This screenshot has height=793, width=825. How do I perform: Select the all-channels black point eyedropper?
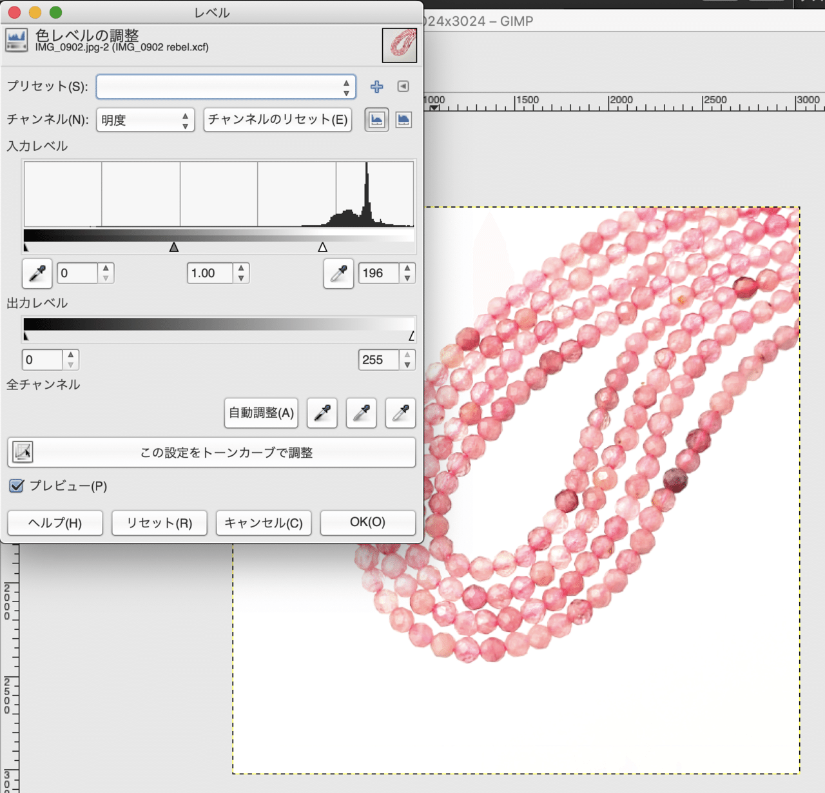coord(322,413)
